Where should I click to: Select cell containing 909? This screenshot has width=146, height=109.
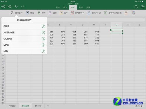click(x=48, y=35)
